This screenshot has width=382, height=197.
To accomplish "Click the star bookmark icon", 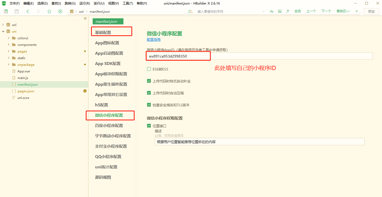I will (49, 11).
